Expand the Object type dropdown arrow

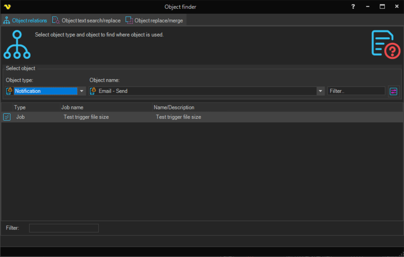pos(82,91)
